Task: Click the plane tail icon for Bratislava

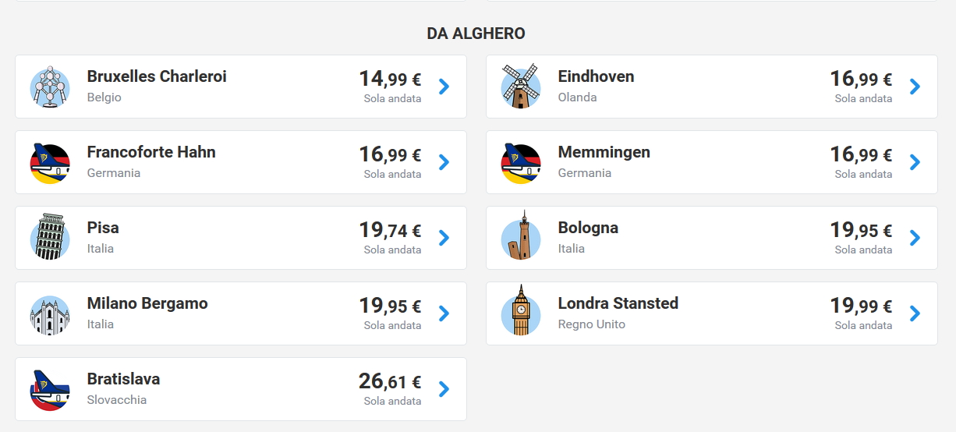Action: point(50,389)
